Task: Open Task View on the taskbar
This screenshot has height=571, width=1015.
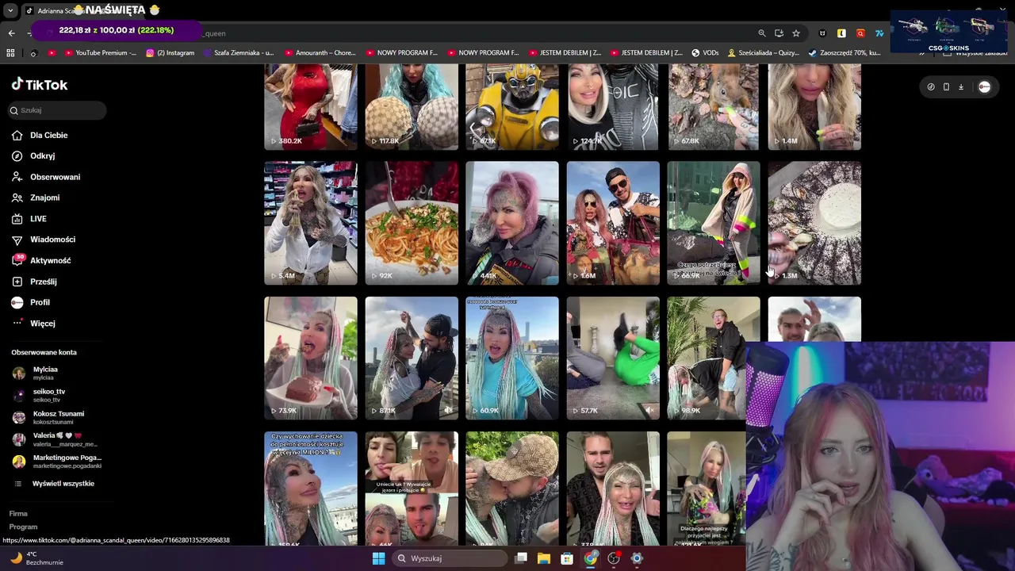Action: click(x=521, y=558)
